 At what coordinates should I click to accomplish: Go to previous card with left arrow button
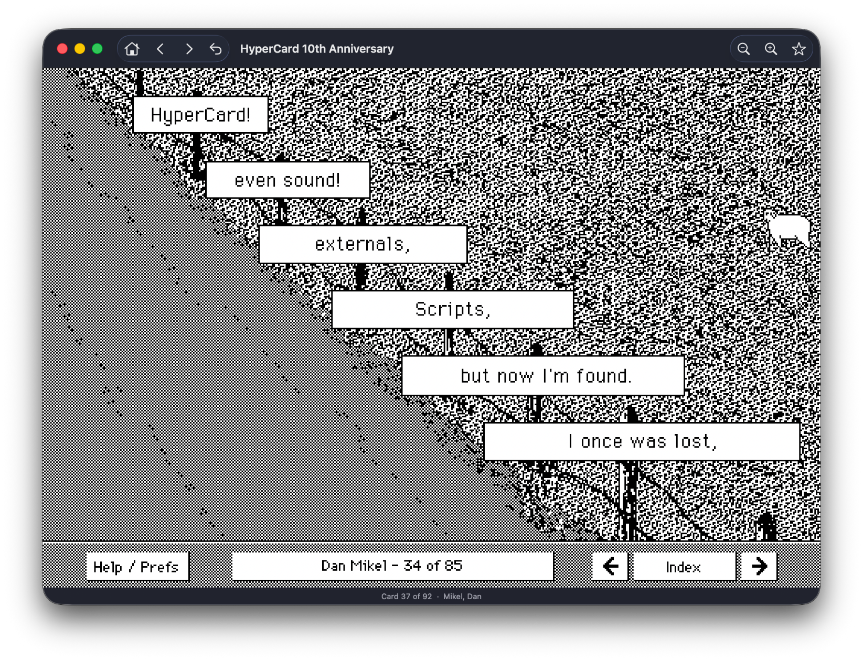pos(610,566)
